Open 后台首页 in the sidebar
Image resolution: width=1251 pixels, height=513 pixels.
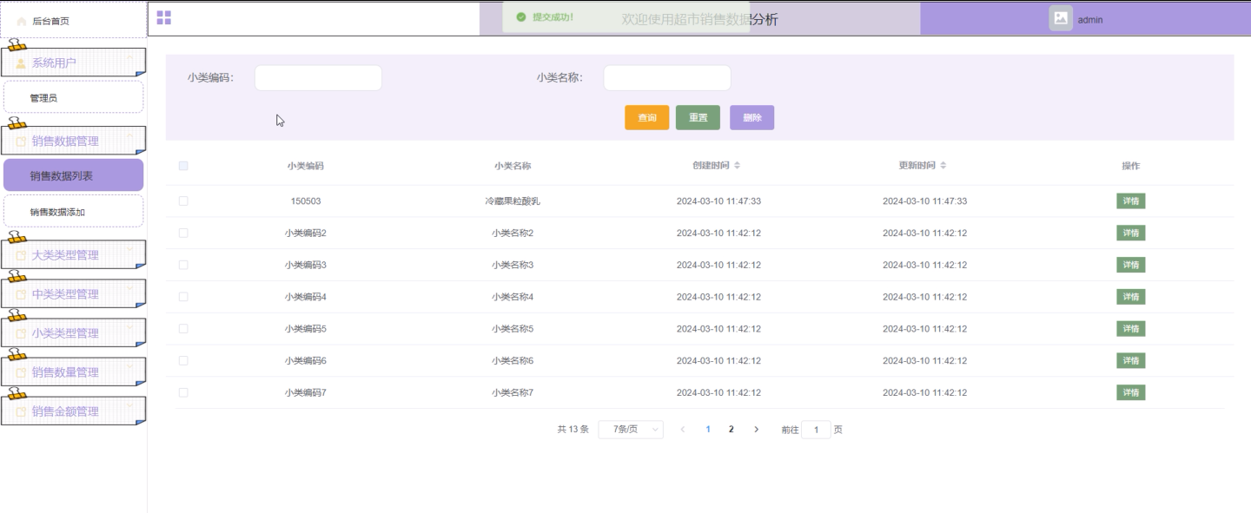tap(73, 21)
